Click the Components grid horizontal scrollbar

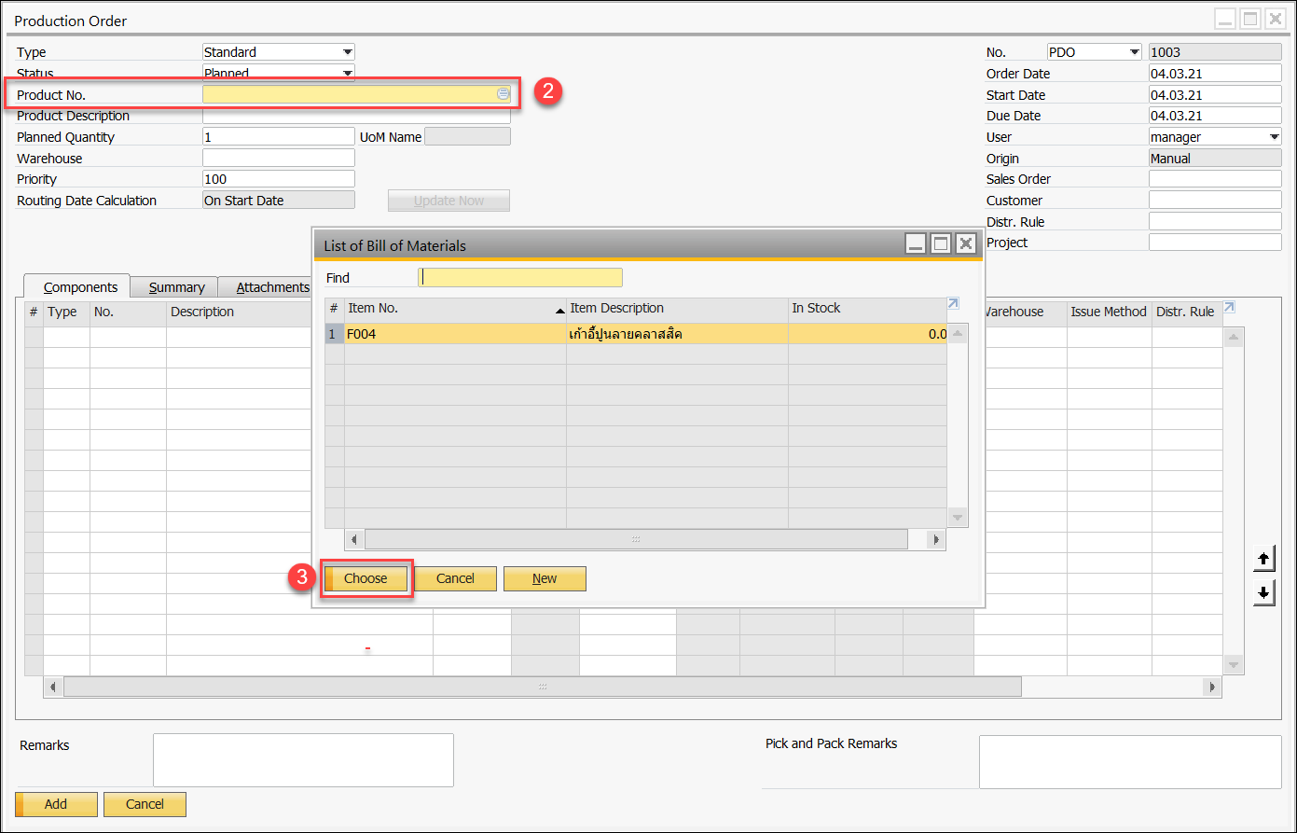(x=543, y=687)
